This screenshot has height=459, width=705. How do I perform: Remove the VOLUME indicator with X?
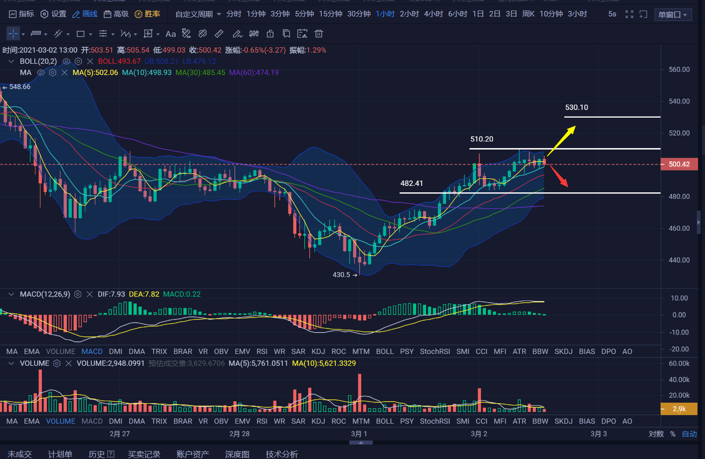click(69, 364)
